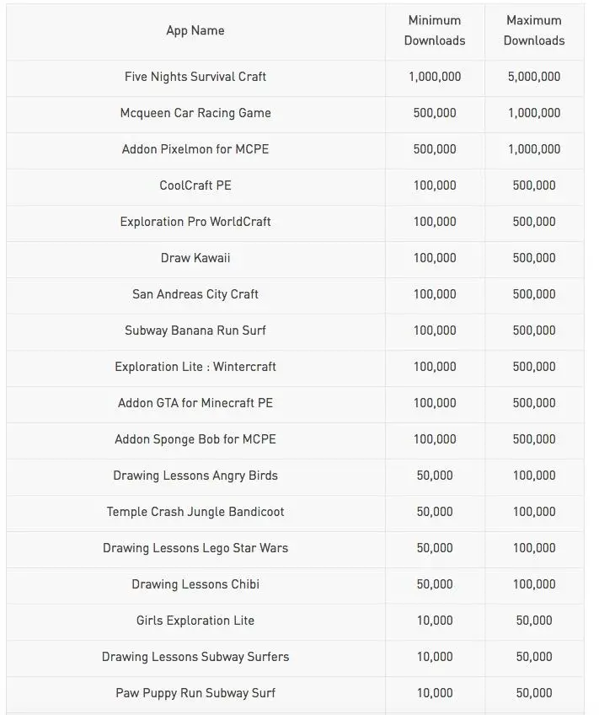Image resolution: width=599 pixels, height=715 pixels.
Task: Click the 5,000,000 maximum downloads cell
Action: click(534, 77)
